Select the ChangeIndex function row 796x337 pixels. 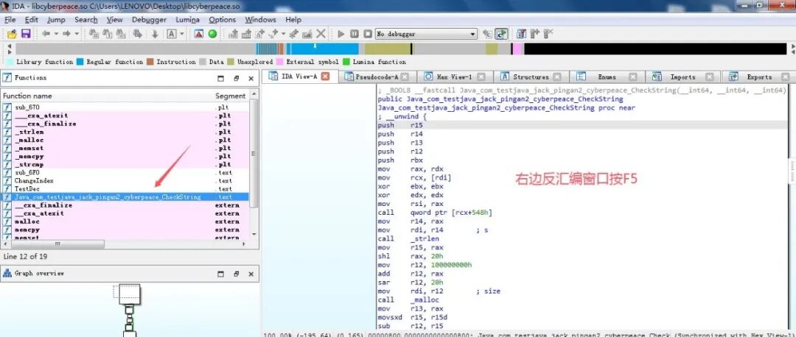(x=125, y=180)
